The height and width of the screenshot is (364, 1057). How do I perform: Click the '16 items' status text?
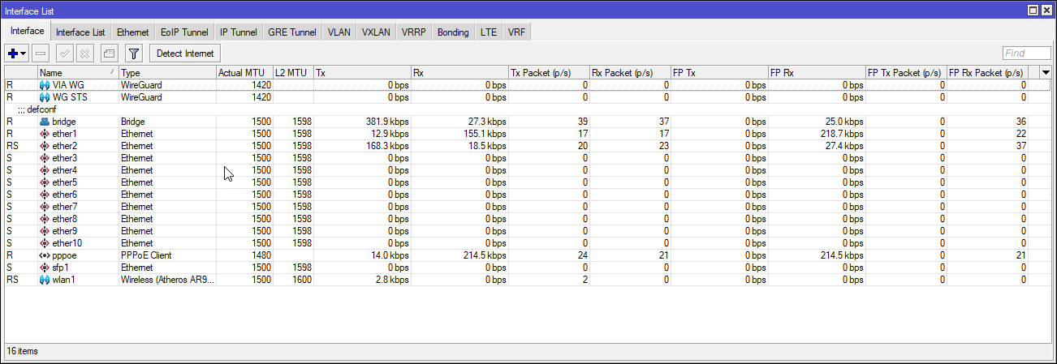[x=22, y=351]
